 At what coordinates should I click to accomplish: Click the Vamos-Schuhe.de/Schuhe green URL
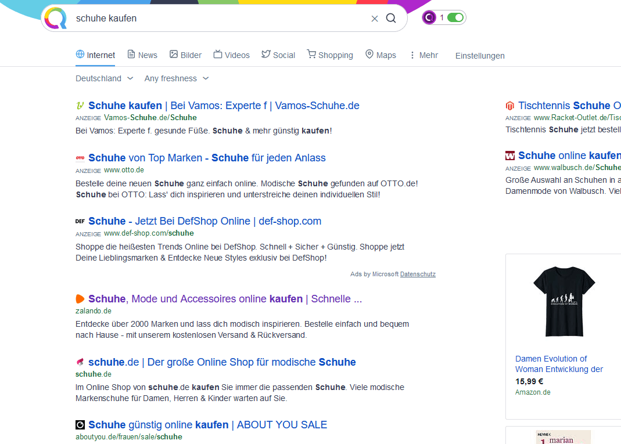pyautogui.click(x=150, y=117)
